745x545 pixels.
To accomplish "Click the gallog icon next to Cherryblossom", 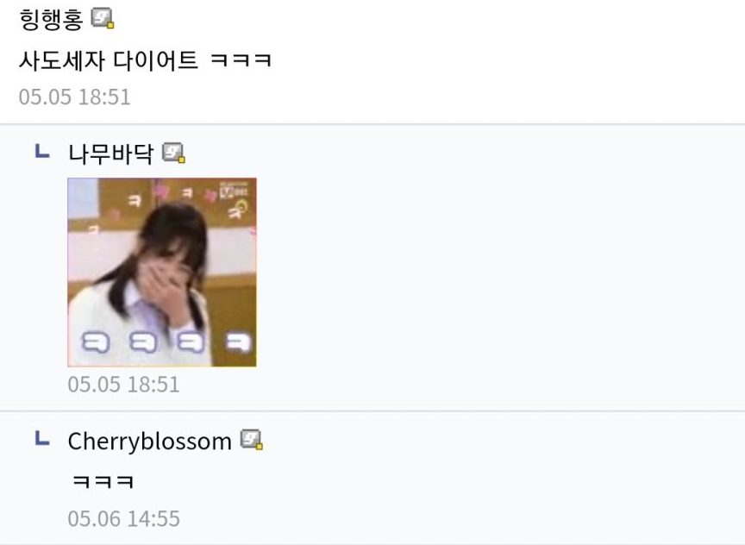I will pos(252,440).
